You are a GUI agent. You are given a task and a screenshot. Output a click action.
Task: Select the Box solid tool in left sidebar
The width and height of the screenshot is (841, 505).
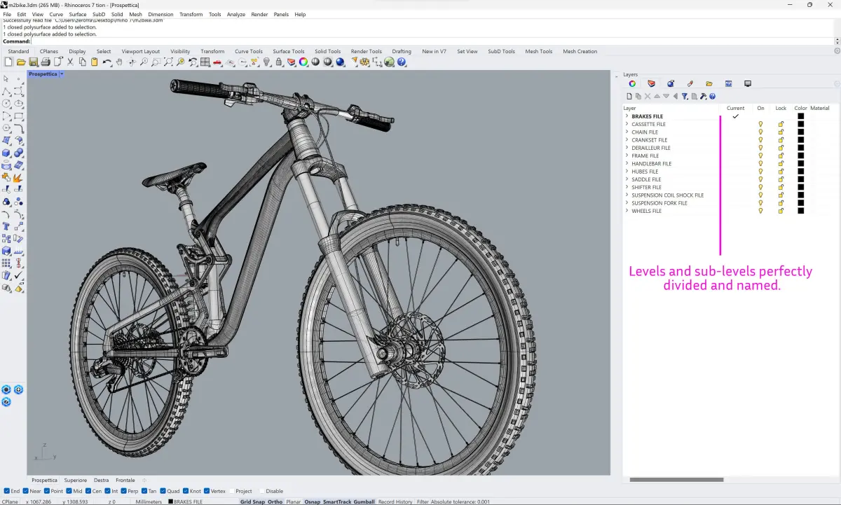[6, 153]
